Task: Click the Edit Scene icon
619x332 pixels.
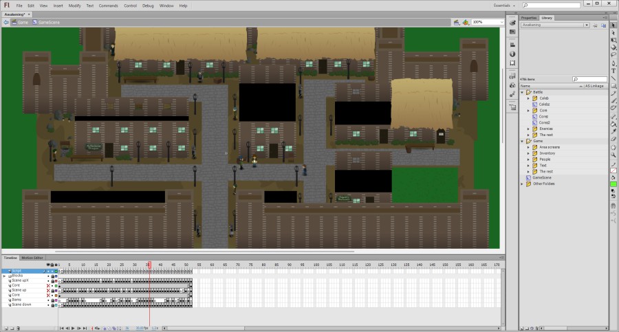Action: [x=455, y=22]
